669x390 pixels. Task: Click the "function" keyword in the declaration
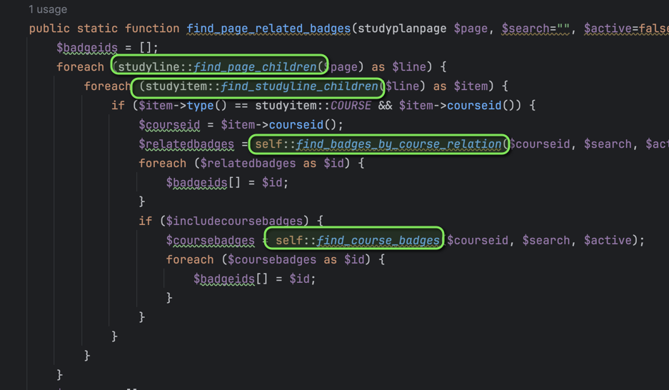click(152, 29)
